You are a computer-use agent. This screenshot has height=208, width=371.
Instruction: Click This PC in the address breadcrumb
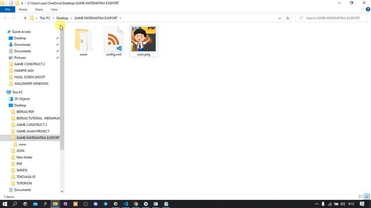45,18
